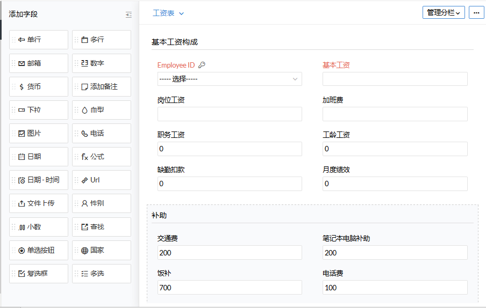Choose the 公式 formula field icon

tap(84, 157)
